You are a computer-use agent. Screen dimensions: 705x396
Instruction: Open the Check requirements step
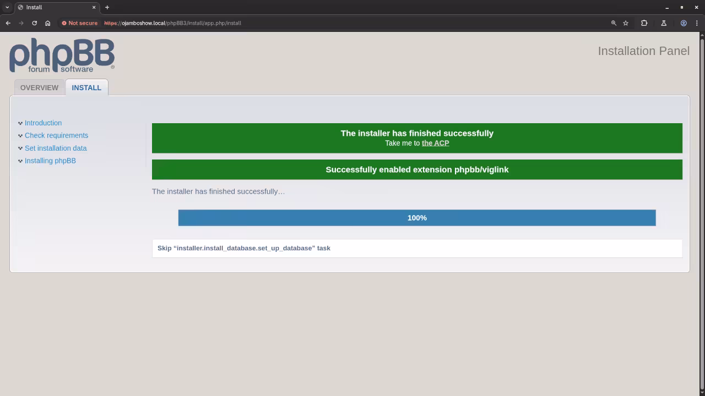click(x=56, y=135)
